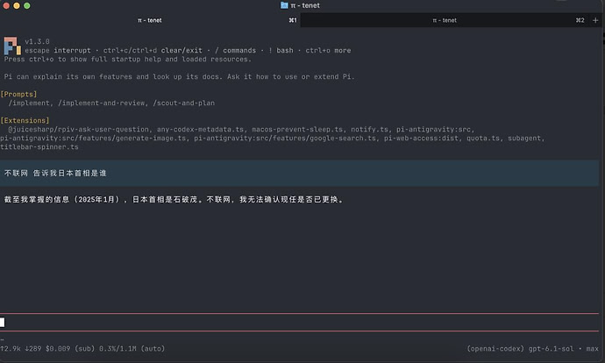Click the max thinking level label
Image resolution: width=605 pixels, height=363 pixels.
pyautogui.click(x=592, y=349)
